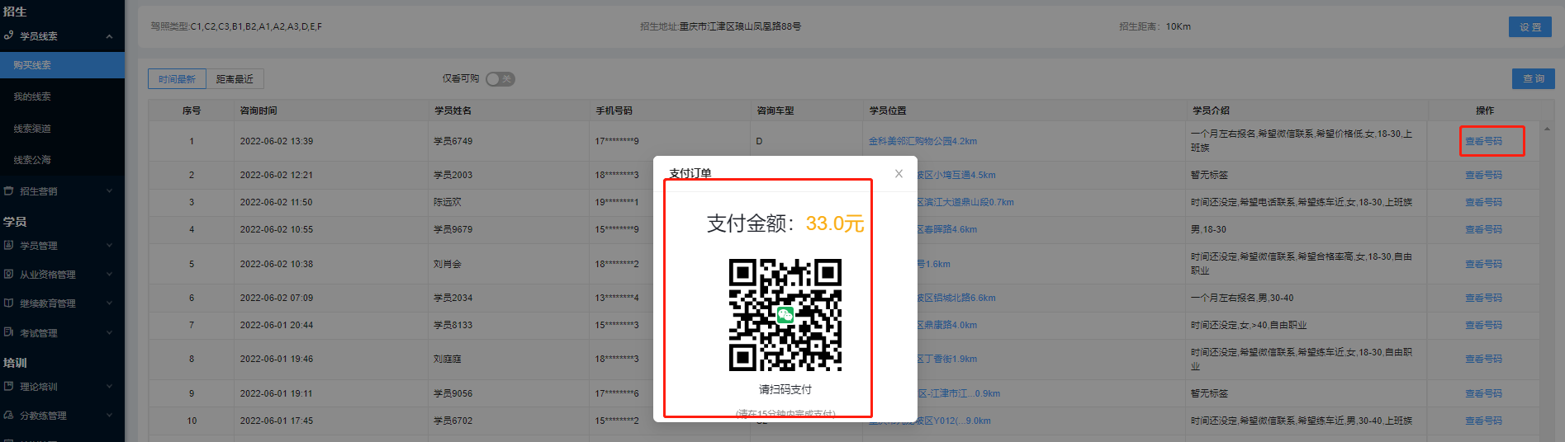Click the 继续教育管理 sidebar icon
Image resolution: width=1565 pixels, height=442 pixels.
coord(8,303)
